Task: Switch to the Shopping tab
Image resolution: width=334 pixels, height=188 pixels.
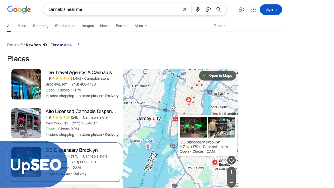Action: click(41, 26)
